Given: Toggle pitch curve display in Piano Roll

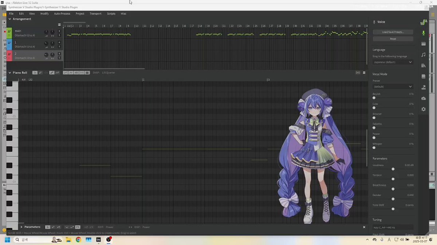Looking at the screenshot, I should click(x=65, y=73).
